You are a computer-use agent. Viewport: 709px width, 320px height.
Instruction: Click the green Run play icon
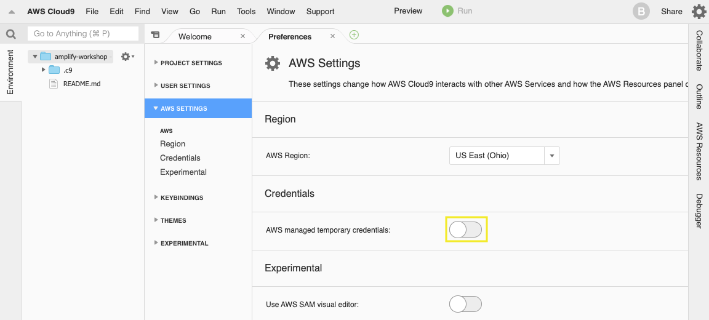point(447,11)
